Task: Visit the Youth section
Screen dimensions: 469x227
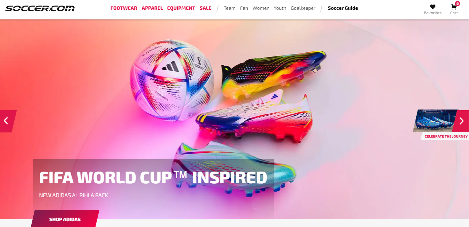Action: click(x=280, y=8)
